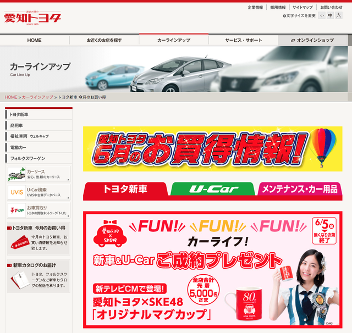Screen dimensions: 352x333
Task: Open トヨタ新車 今月のお買い得 sidebar heading
Action: [38, 228]
